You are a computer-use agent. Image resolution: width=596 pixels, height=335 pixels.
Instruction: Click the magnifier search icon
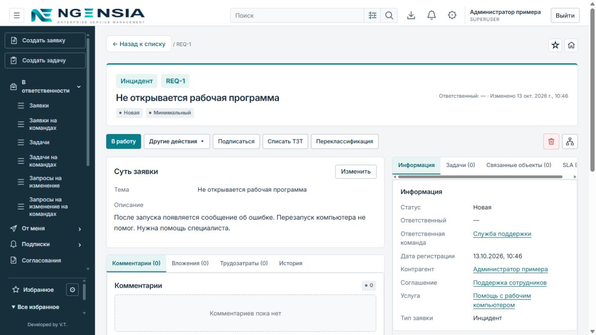click(x=389, y=16)
